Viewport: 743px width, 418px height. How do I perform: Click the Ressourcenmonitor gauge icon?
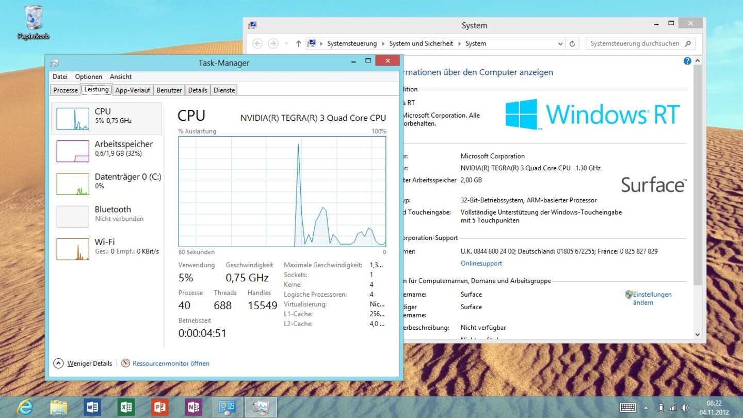125,363
